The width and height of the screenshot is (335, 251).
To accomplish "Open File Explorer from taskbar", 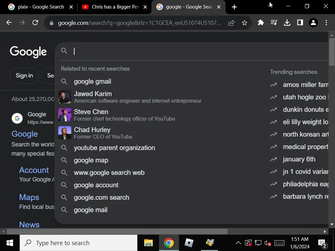I will (148, 243).
